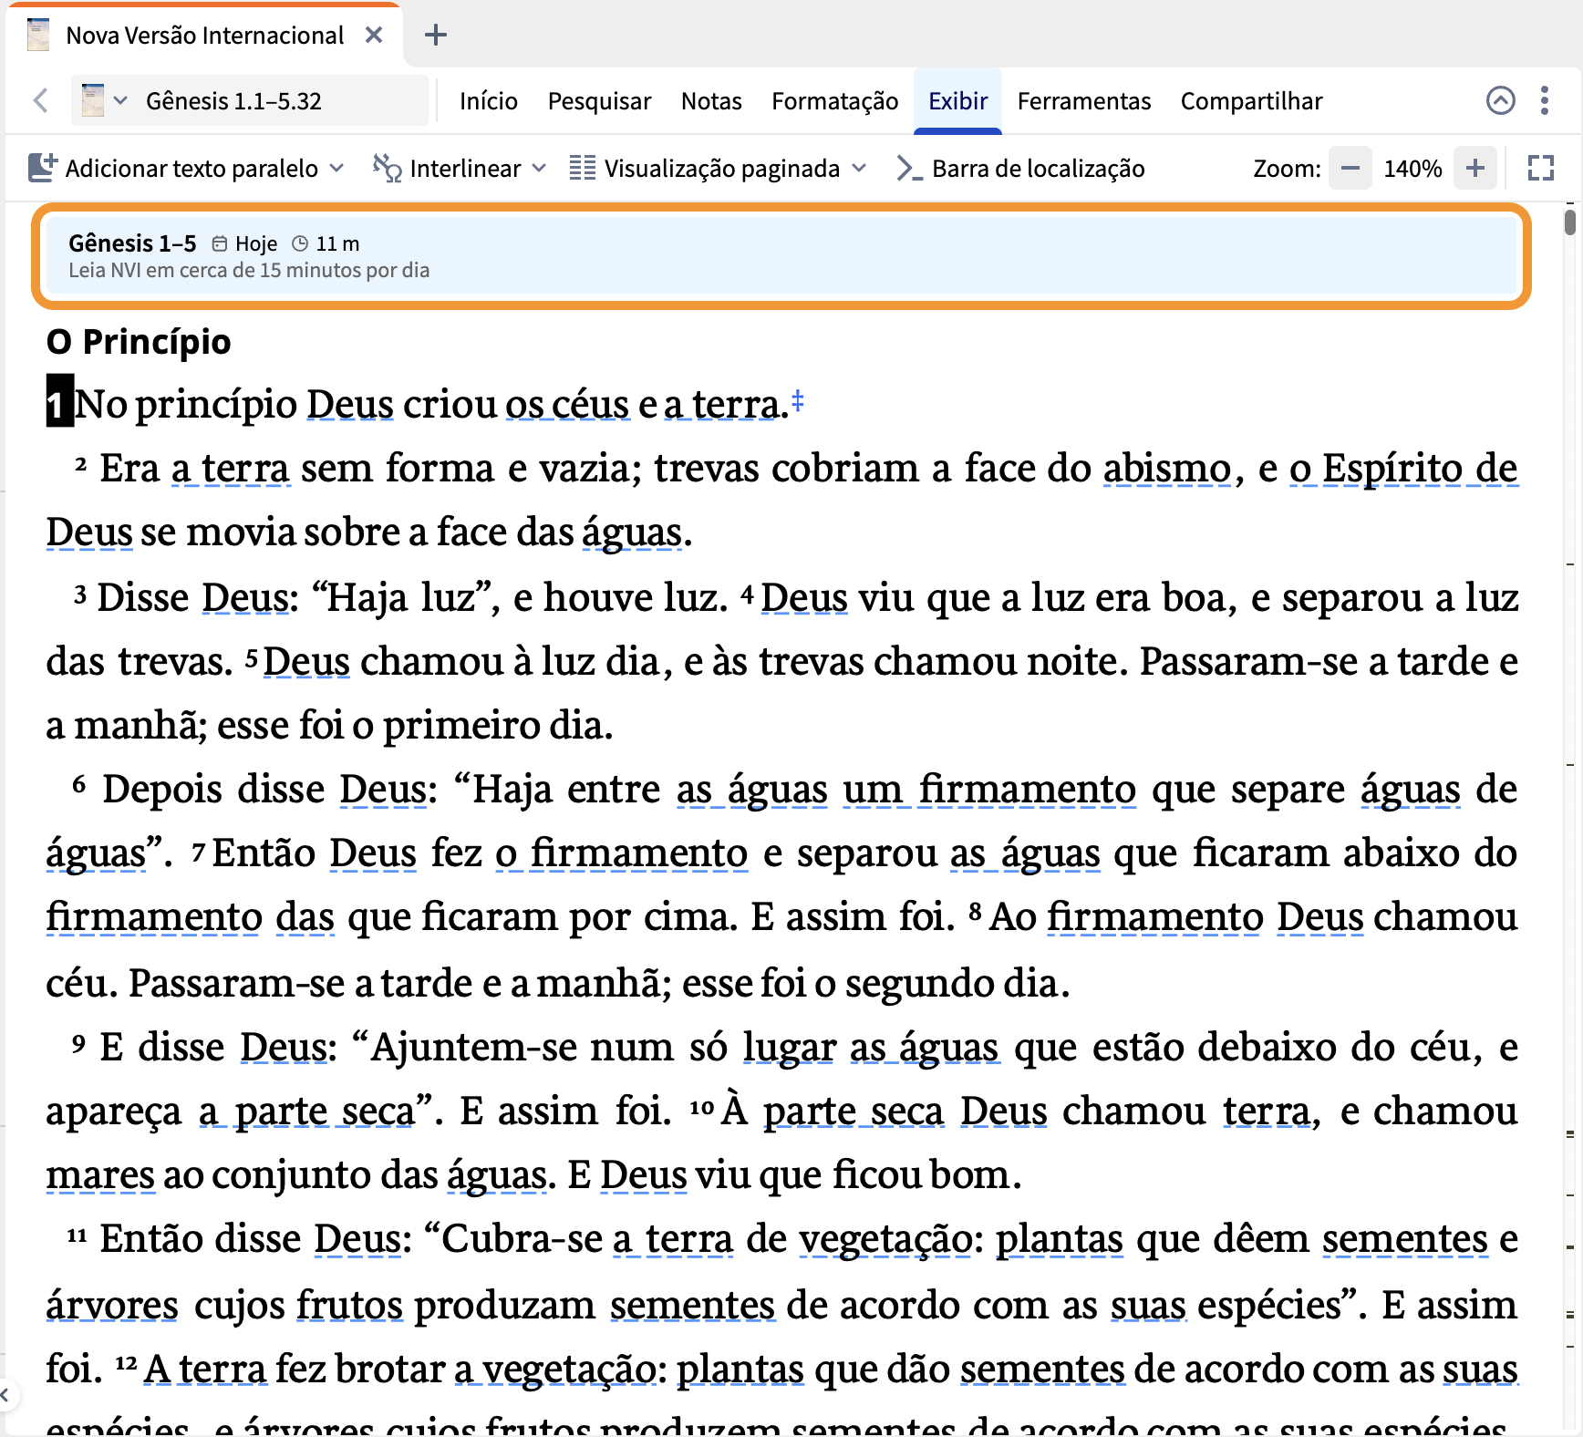Image resolution: width=1583 pixels, height=1437 pixels.
Task: Go back with the left arrow
Action: click(40, 100)
